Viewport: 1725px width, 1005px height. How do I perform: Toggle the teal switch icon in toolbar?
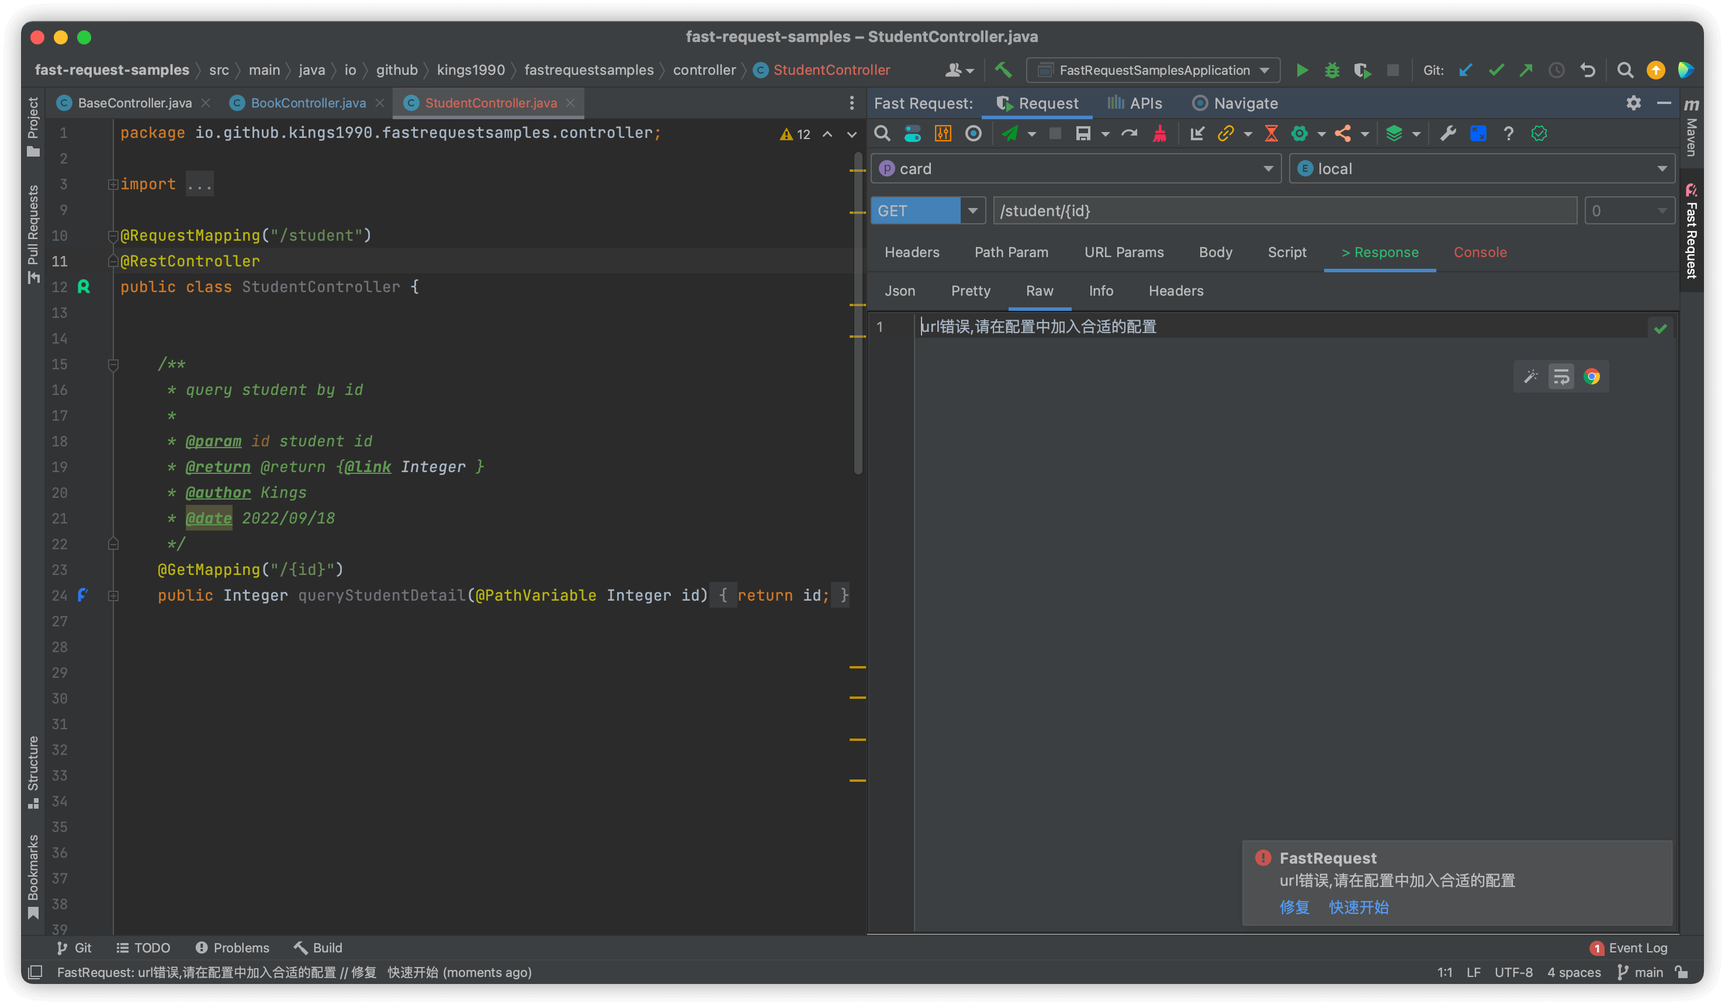coord(912,133)
